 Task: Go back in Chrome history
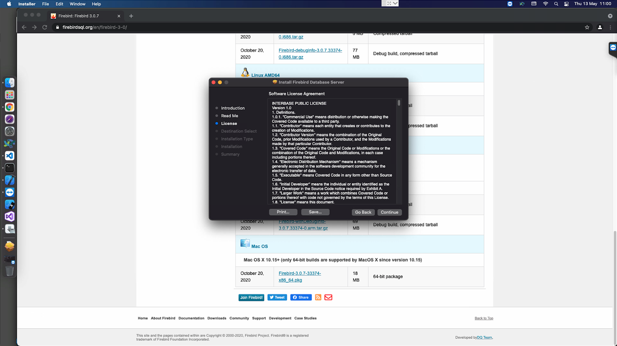[24, 27]
